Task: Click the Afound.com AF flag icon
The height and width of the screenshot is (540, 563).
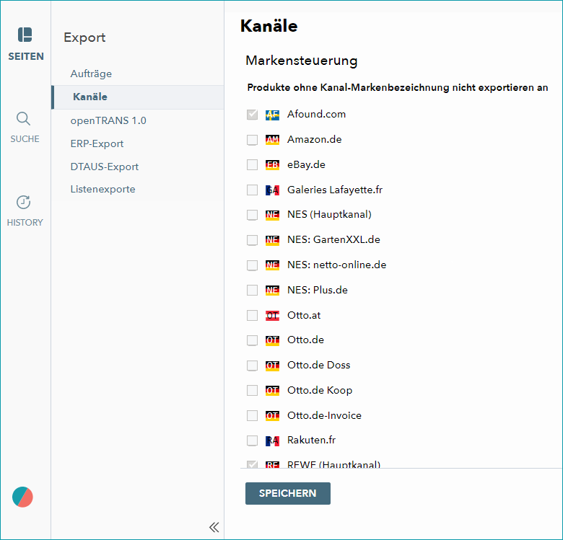Action: pyautogui.click(x=272, y=115)
